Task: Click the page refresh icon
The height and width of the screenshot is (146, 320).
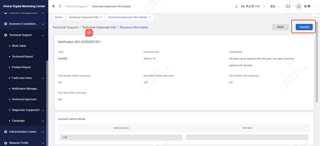Action: [60, 6]
